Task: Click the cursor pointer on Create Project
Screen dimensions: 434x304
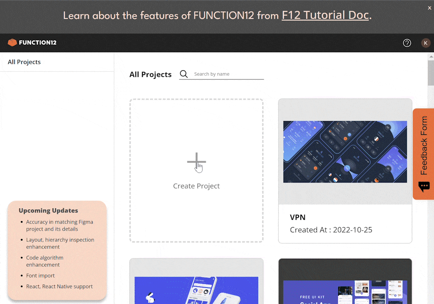Action: pyautogui.click(x=198, y=167)
